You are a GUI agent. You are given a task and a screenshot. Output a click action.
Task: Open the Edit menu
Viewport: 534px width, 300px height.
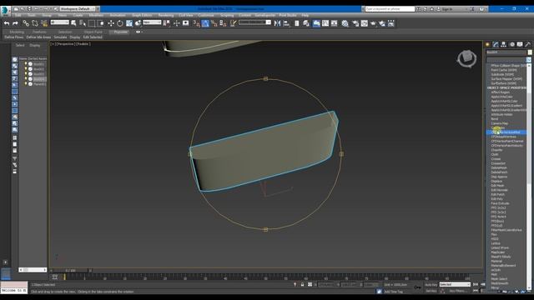[x=18, y=15]
